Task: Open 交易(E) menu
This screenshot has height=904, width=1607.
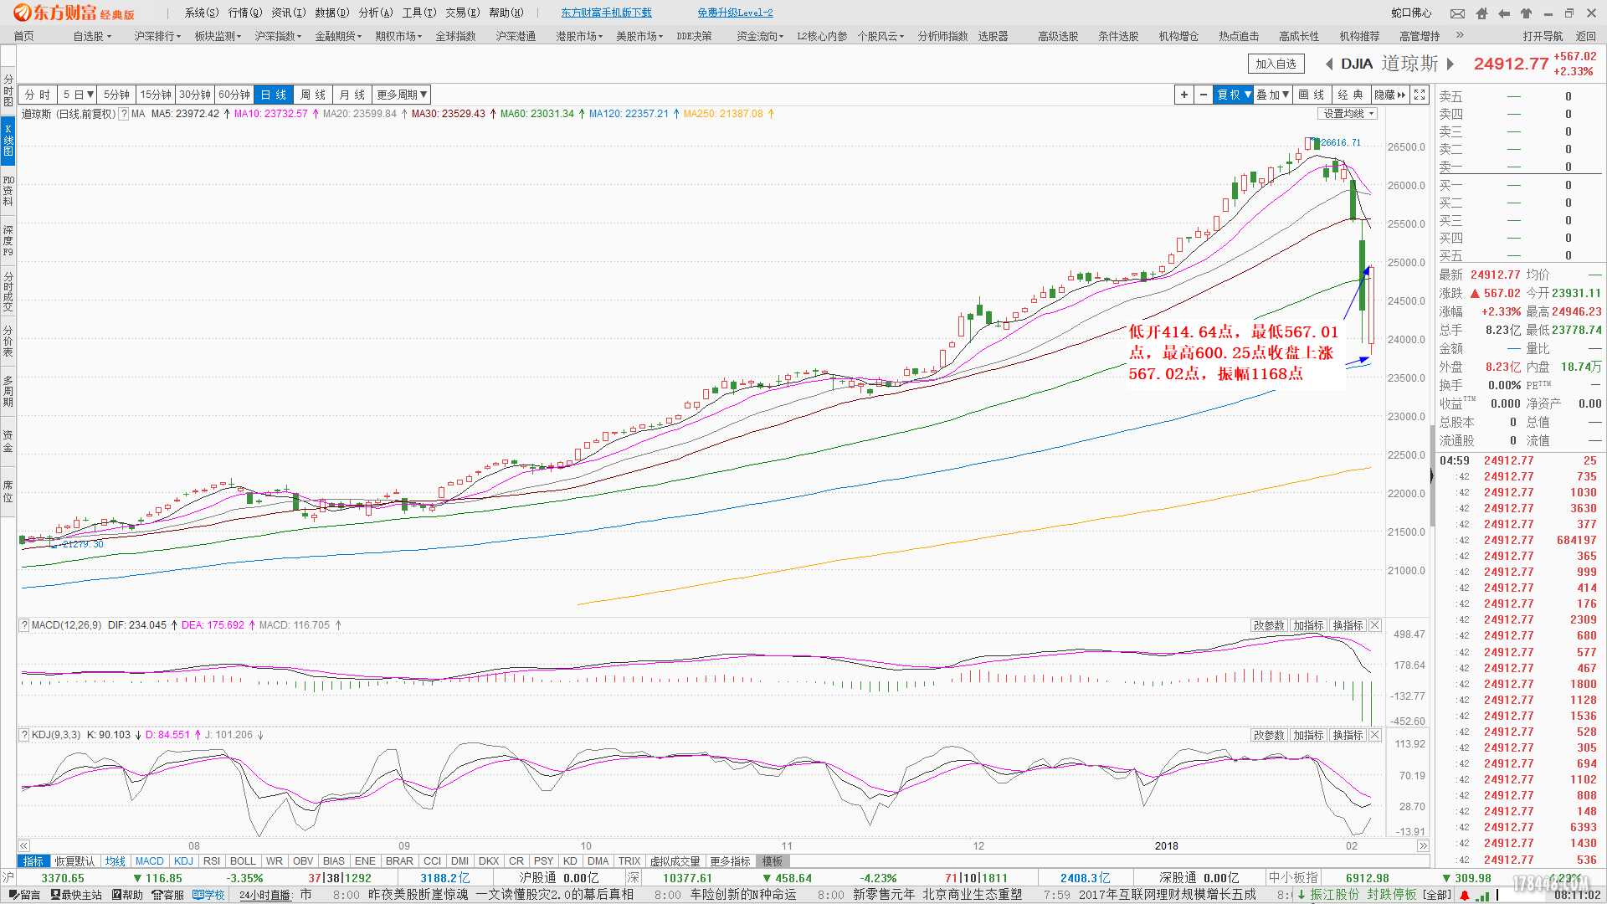Action: [463, 13]
